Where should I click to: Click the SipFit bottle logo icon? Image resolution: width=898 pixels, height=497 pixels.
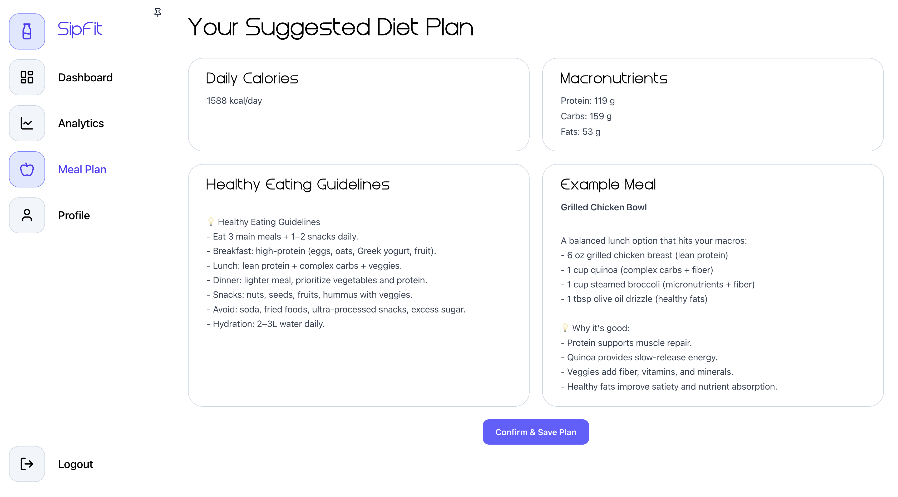[x=27, y=31]
